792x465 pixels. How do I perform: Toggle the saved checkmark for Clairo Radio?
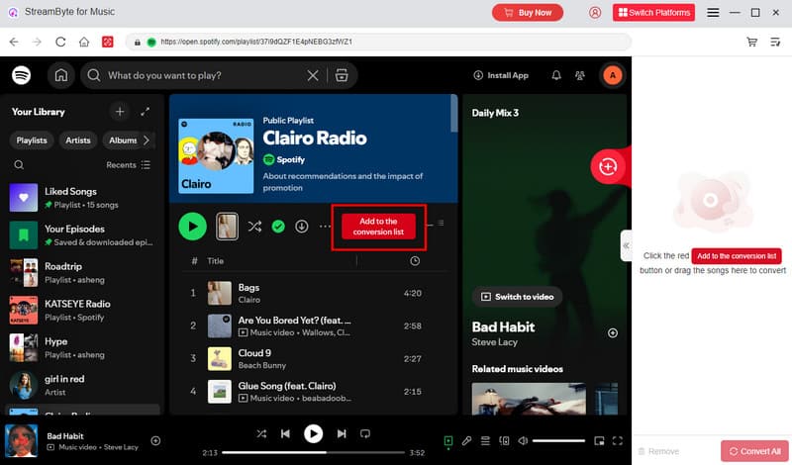pos(278,227)
